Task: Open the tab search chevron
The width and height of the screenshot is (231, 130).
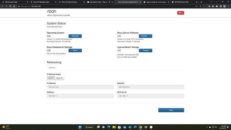Action: tap(212, 2)
